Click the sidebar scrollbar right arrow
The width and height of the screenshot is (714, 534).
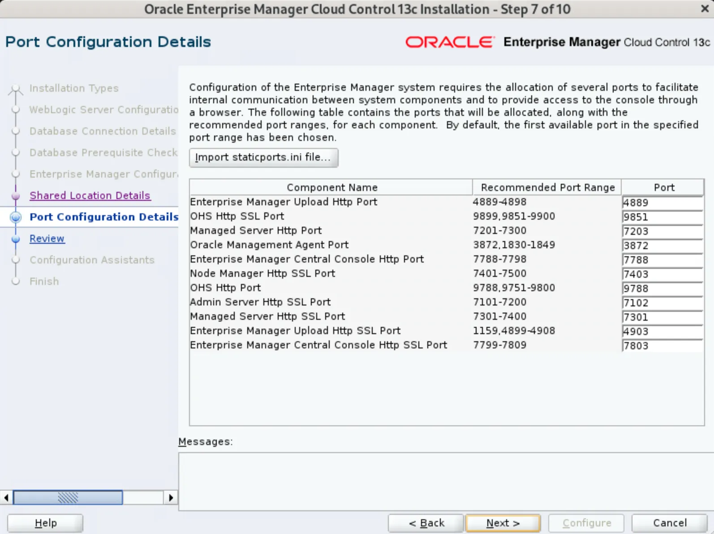pyautogui.click(x=171, y=497)
